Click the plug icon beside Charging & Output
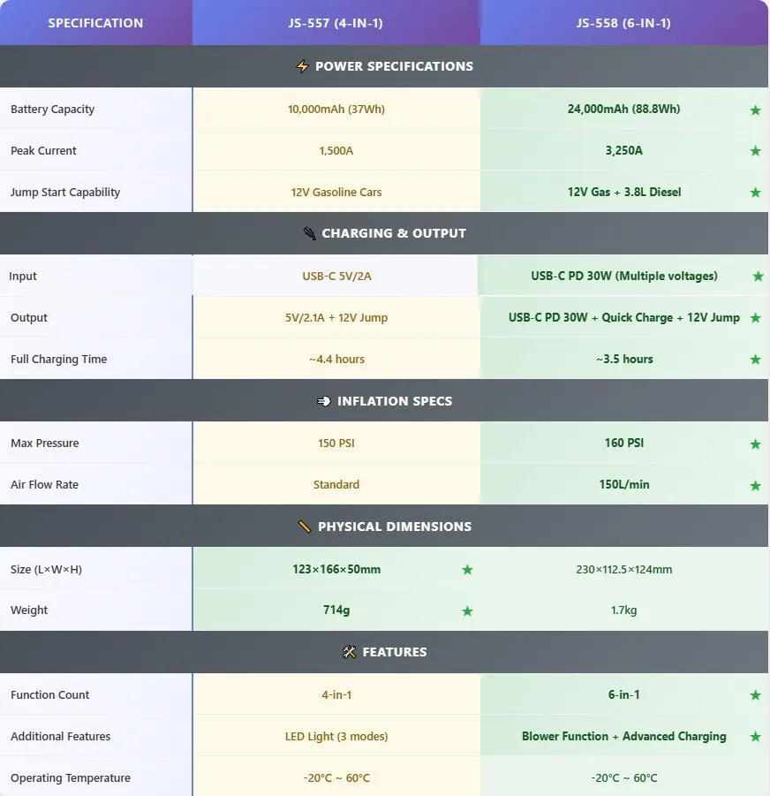 (x=309, y=233)
